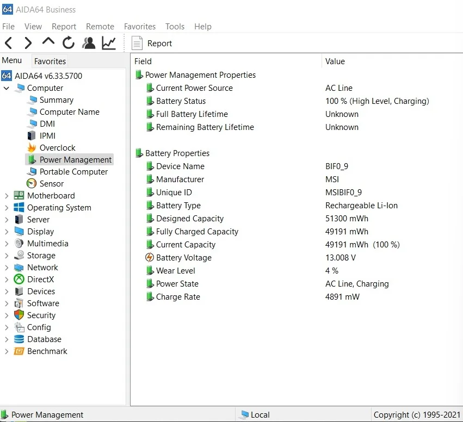Click the Overclock flame icon
This screenshot has height=422, width=463.
click(32, 147)
